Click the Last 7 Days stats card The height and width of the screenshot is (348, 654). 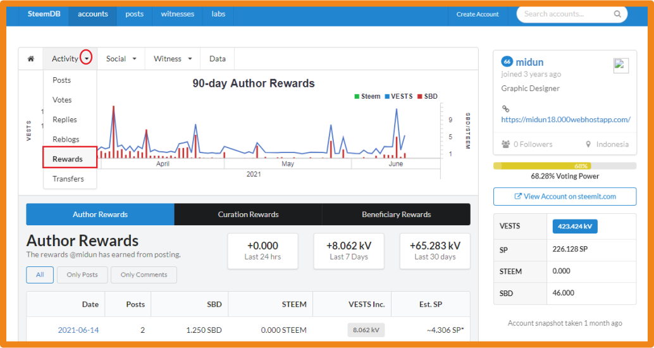pos(349,251)
